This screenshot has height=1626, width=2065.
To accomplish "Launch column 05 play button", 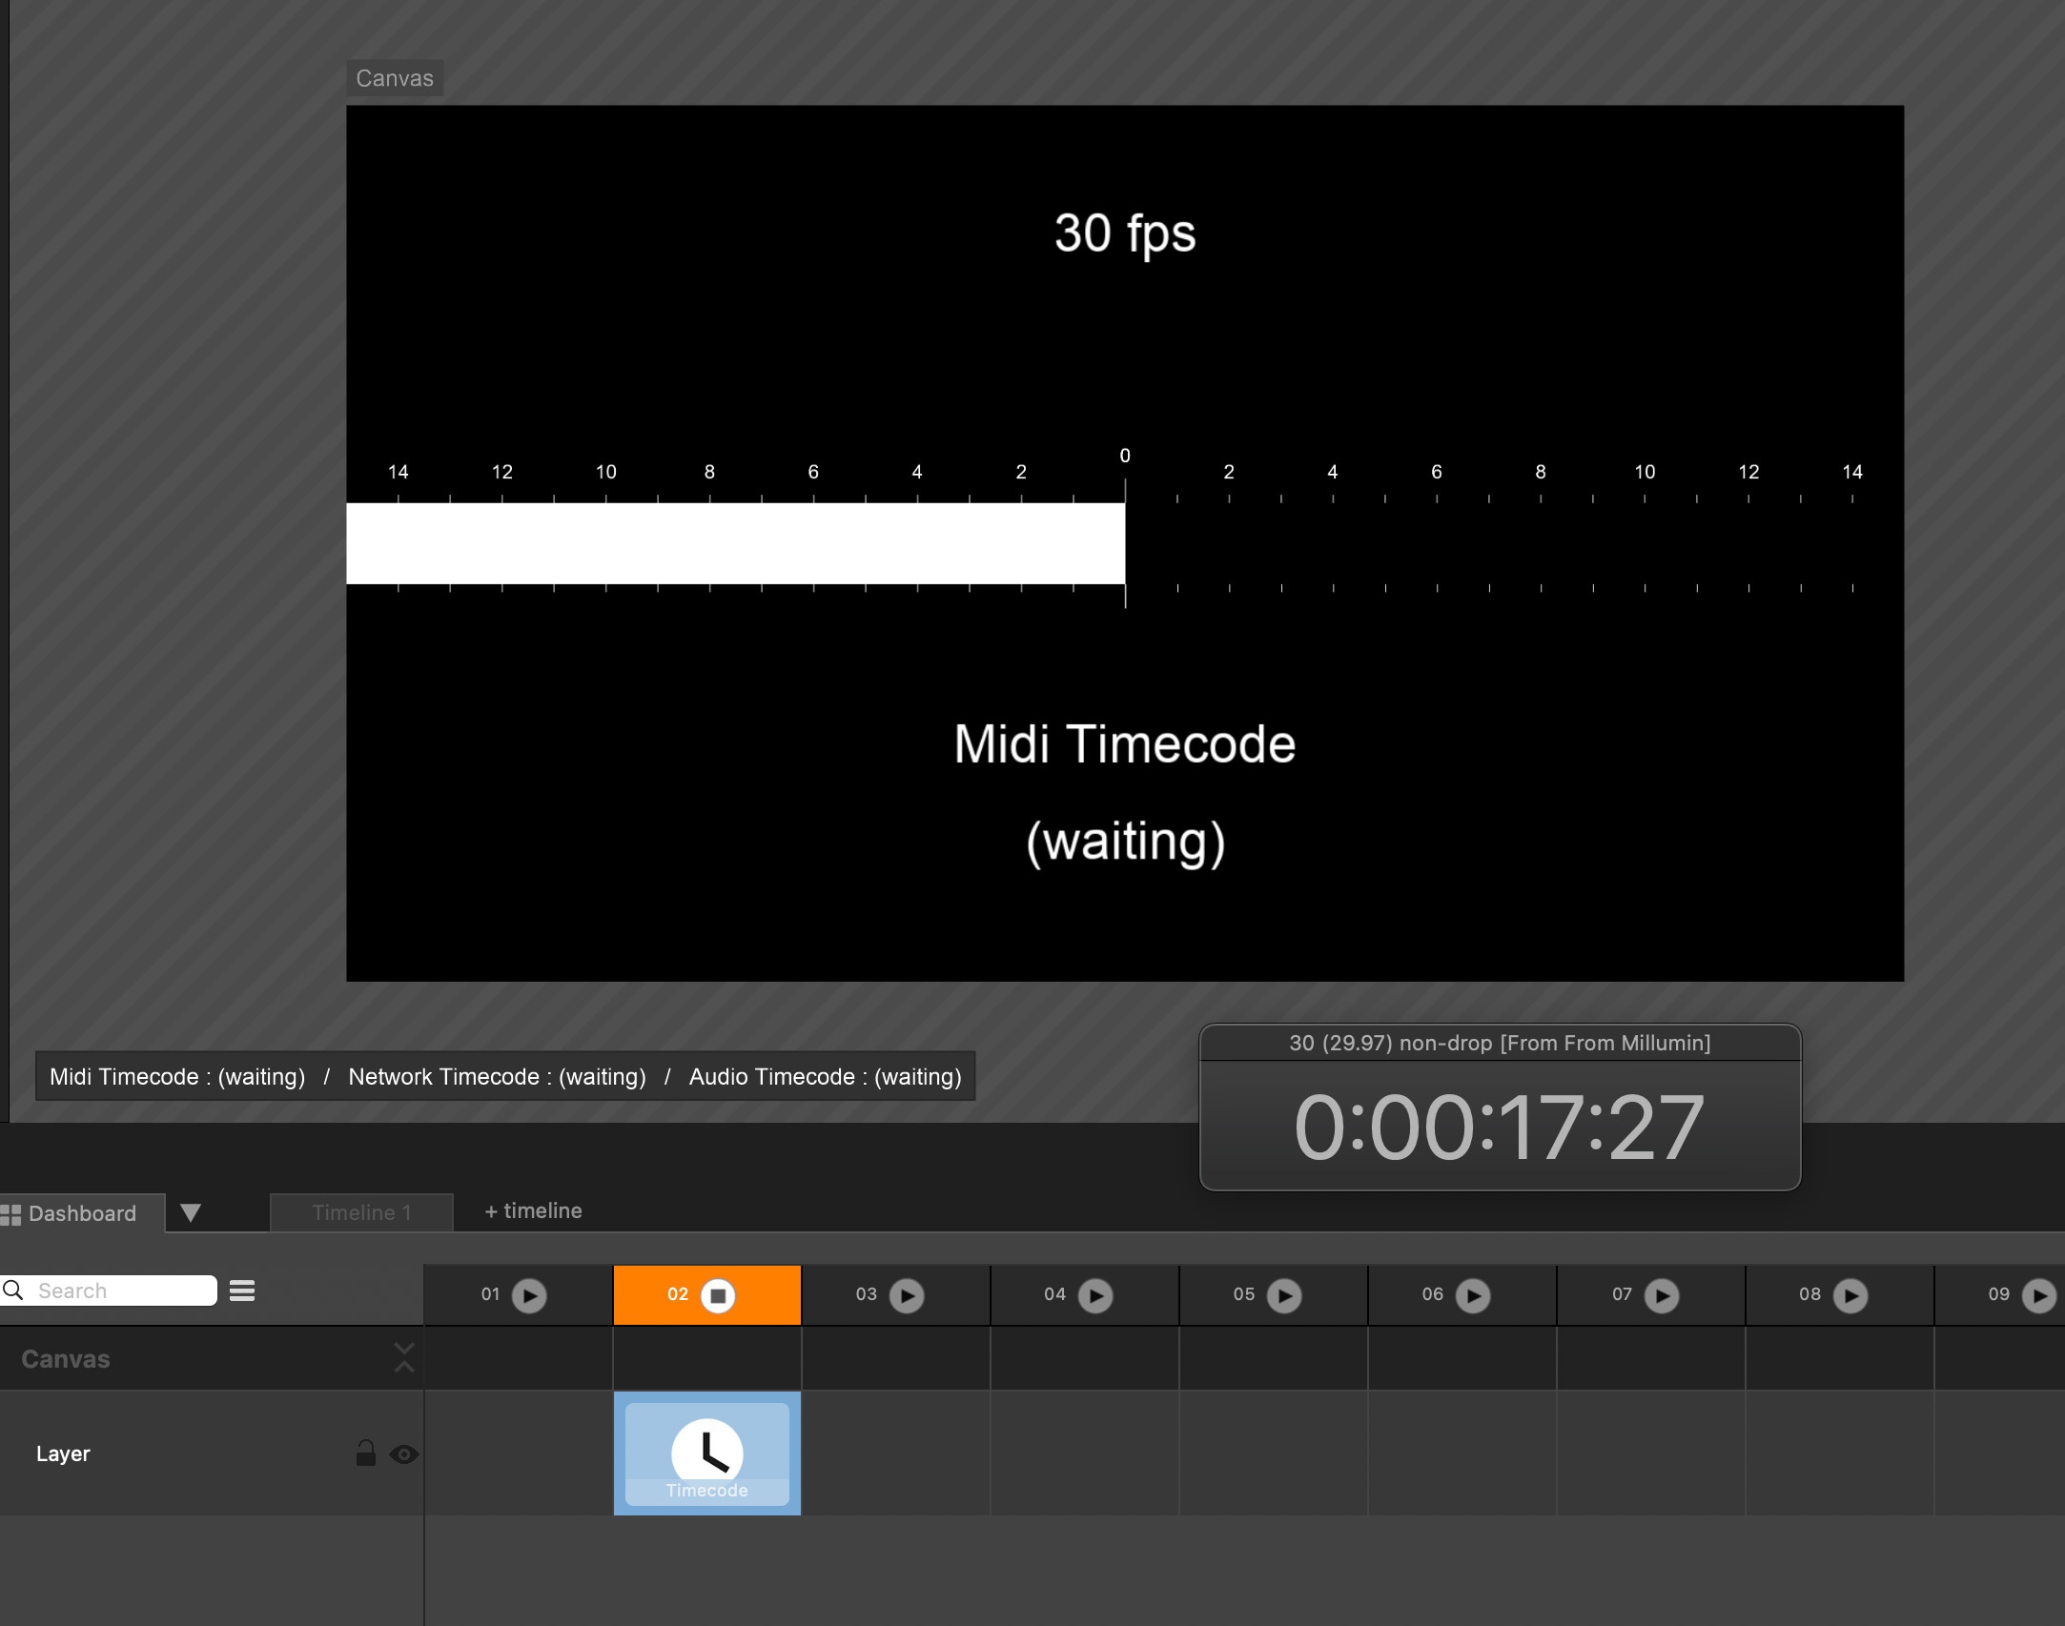I will coord(1284,1295).
